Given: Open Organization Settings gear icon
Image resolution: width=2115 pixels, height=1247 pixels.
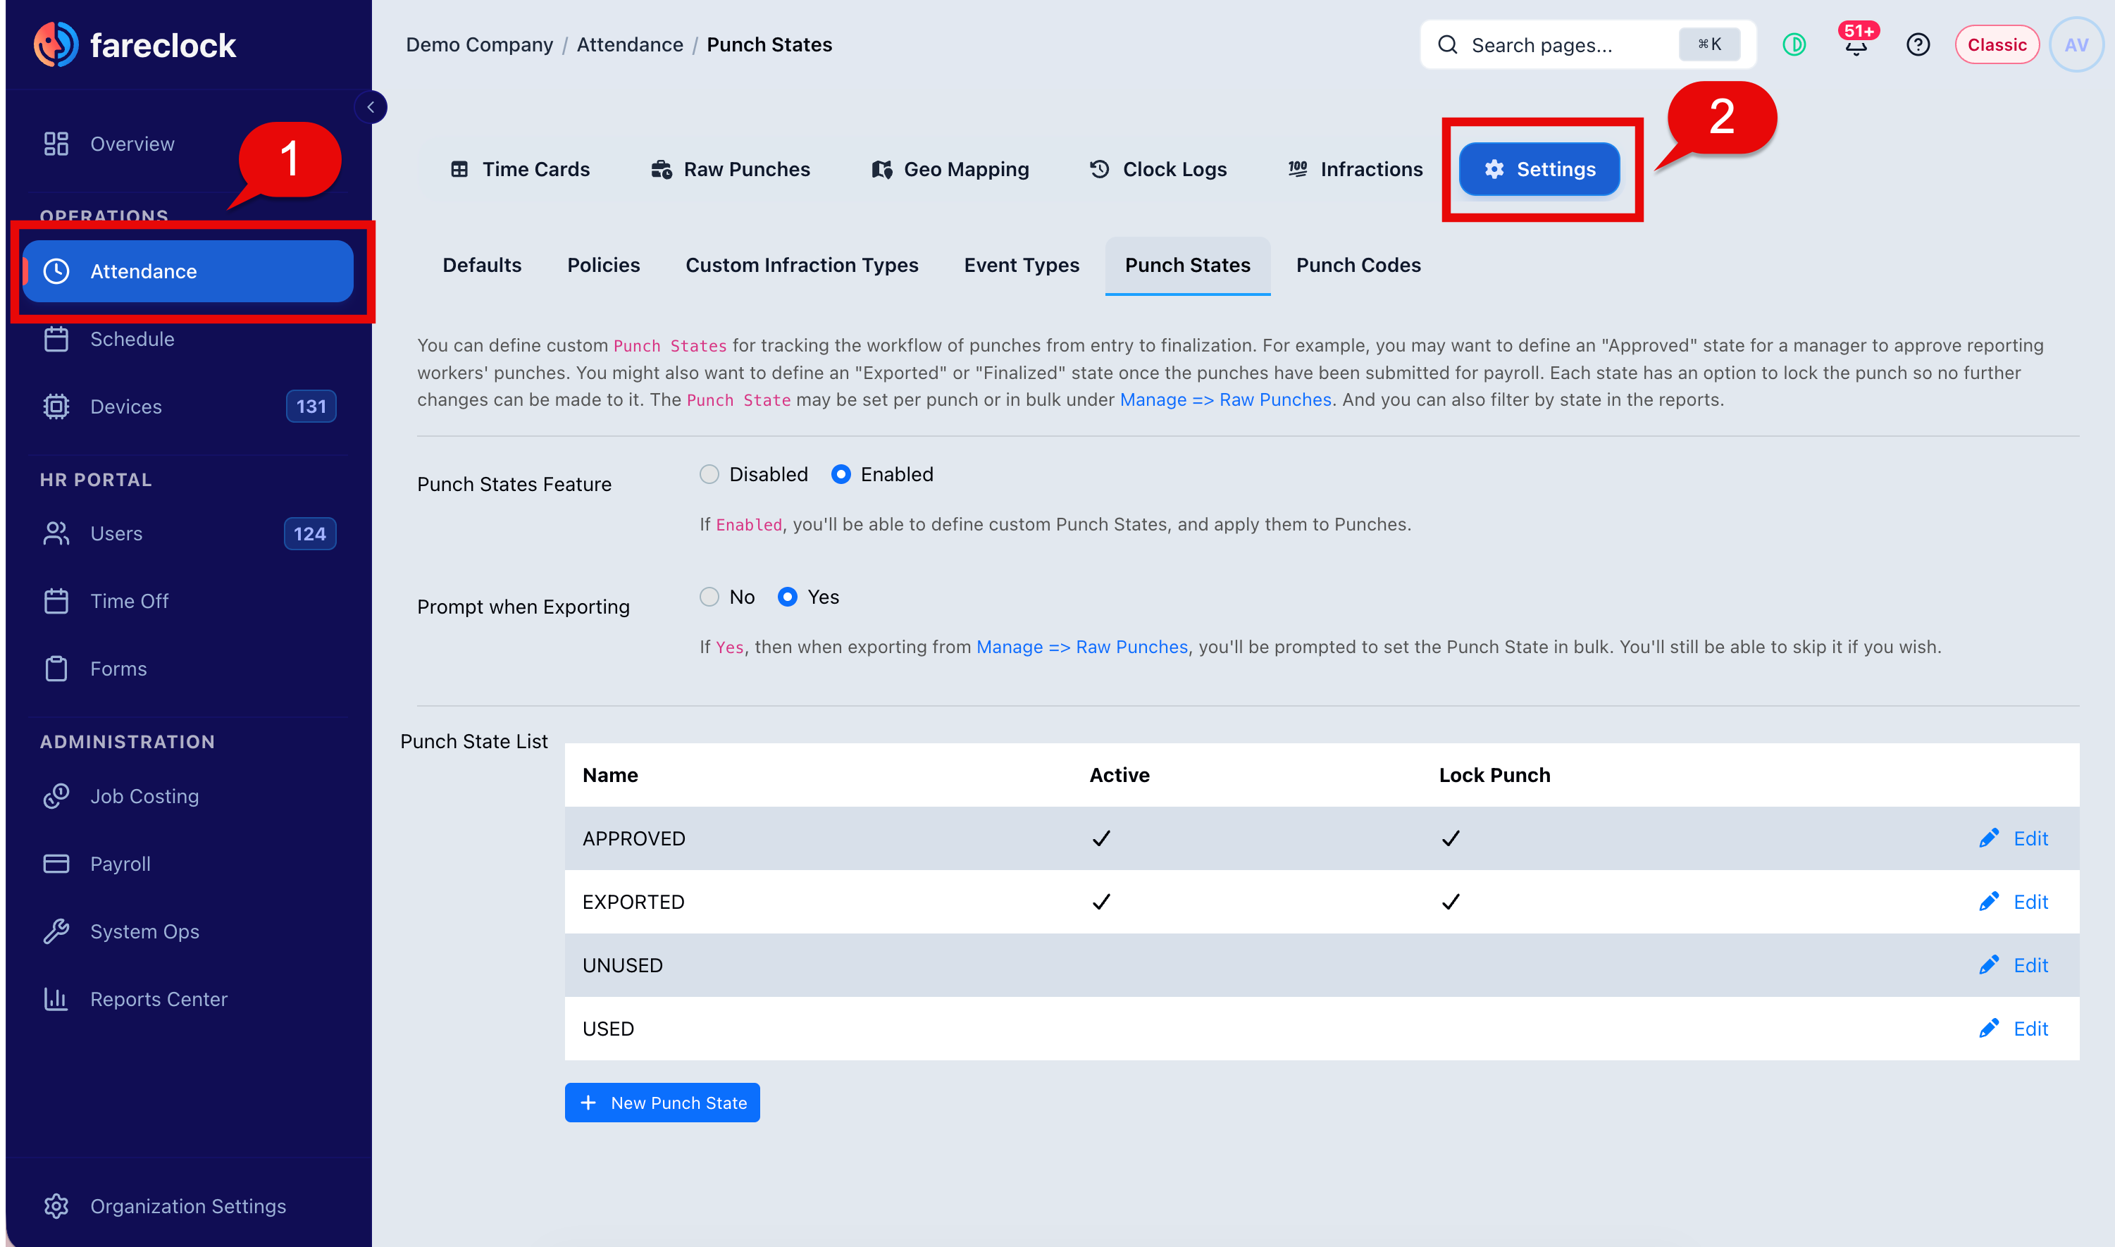Looking at the screenshot, I should coord(56,1206).
